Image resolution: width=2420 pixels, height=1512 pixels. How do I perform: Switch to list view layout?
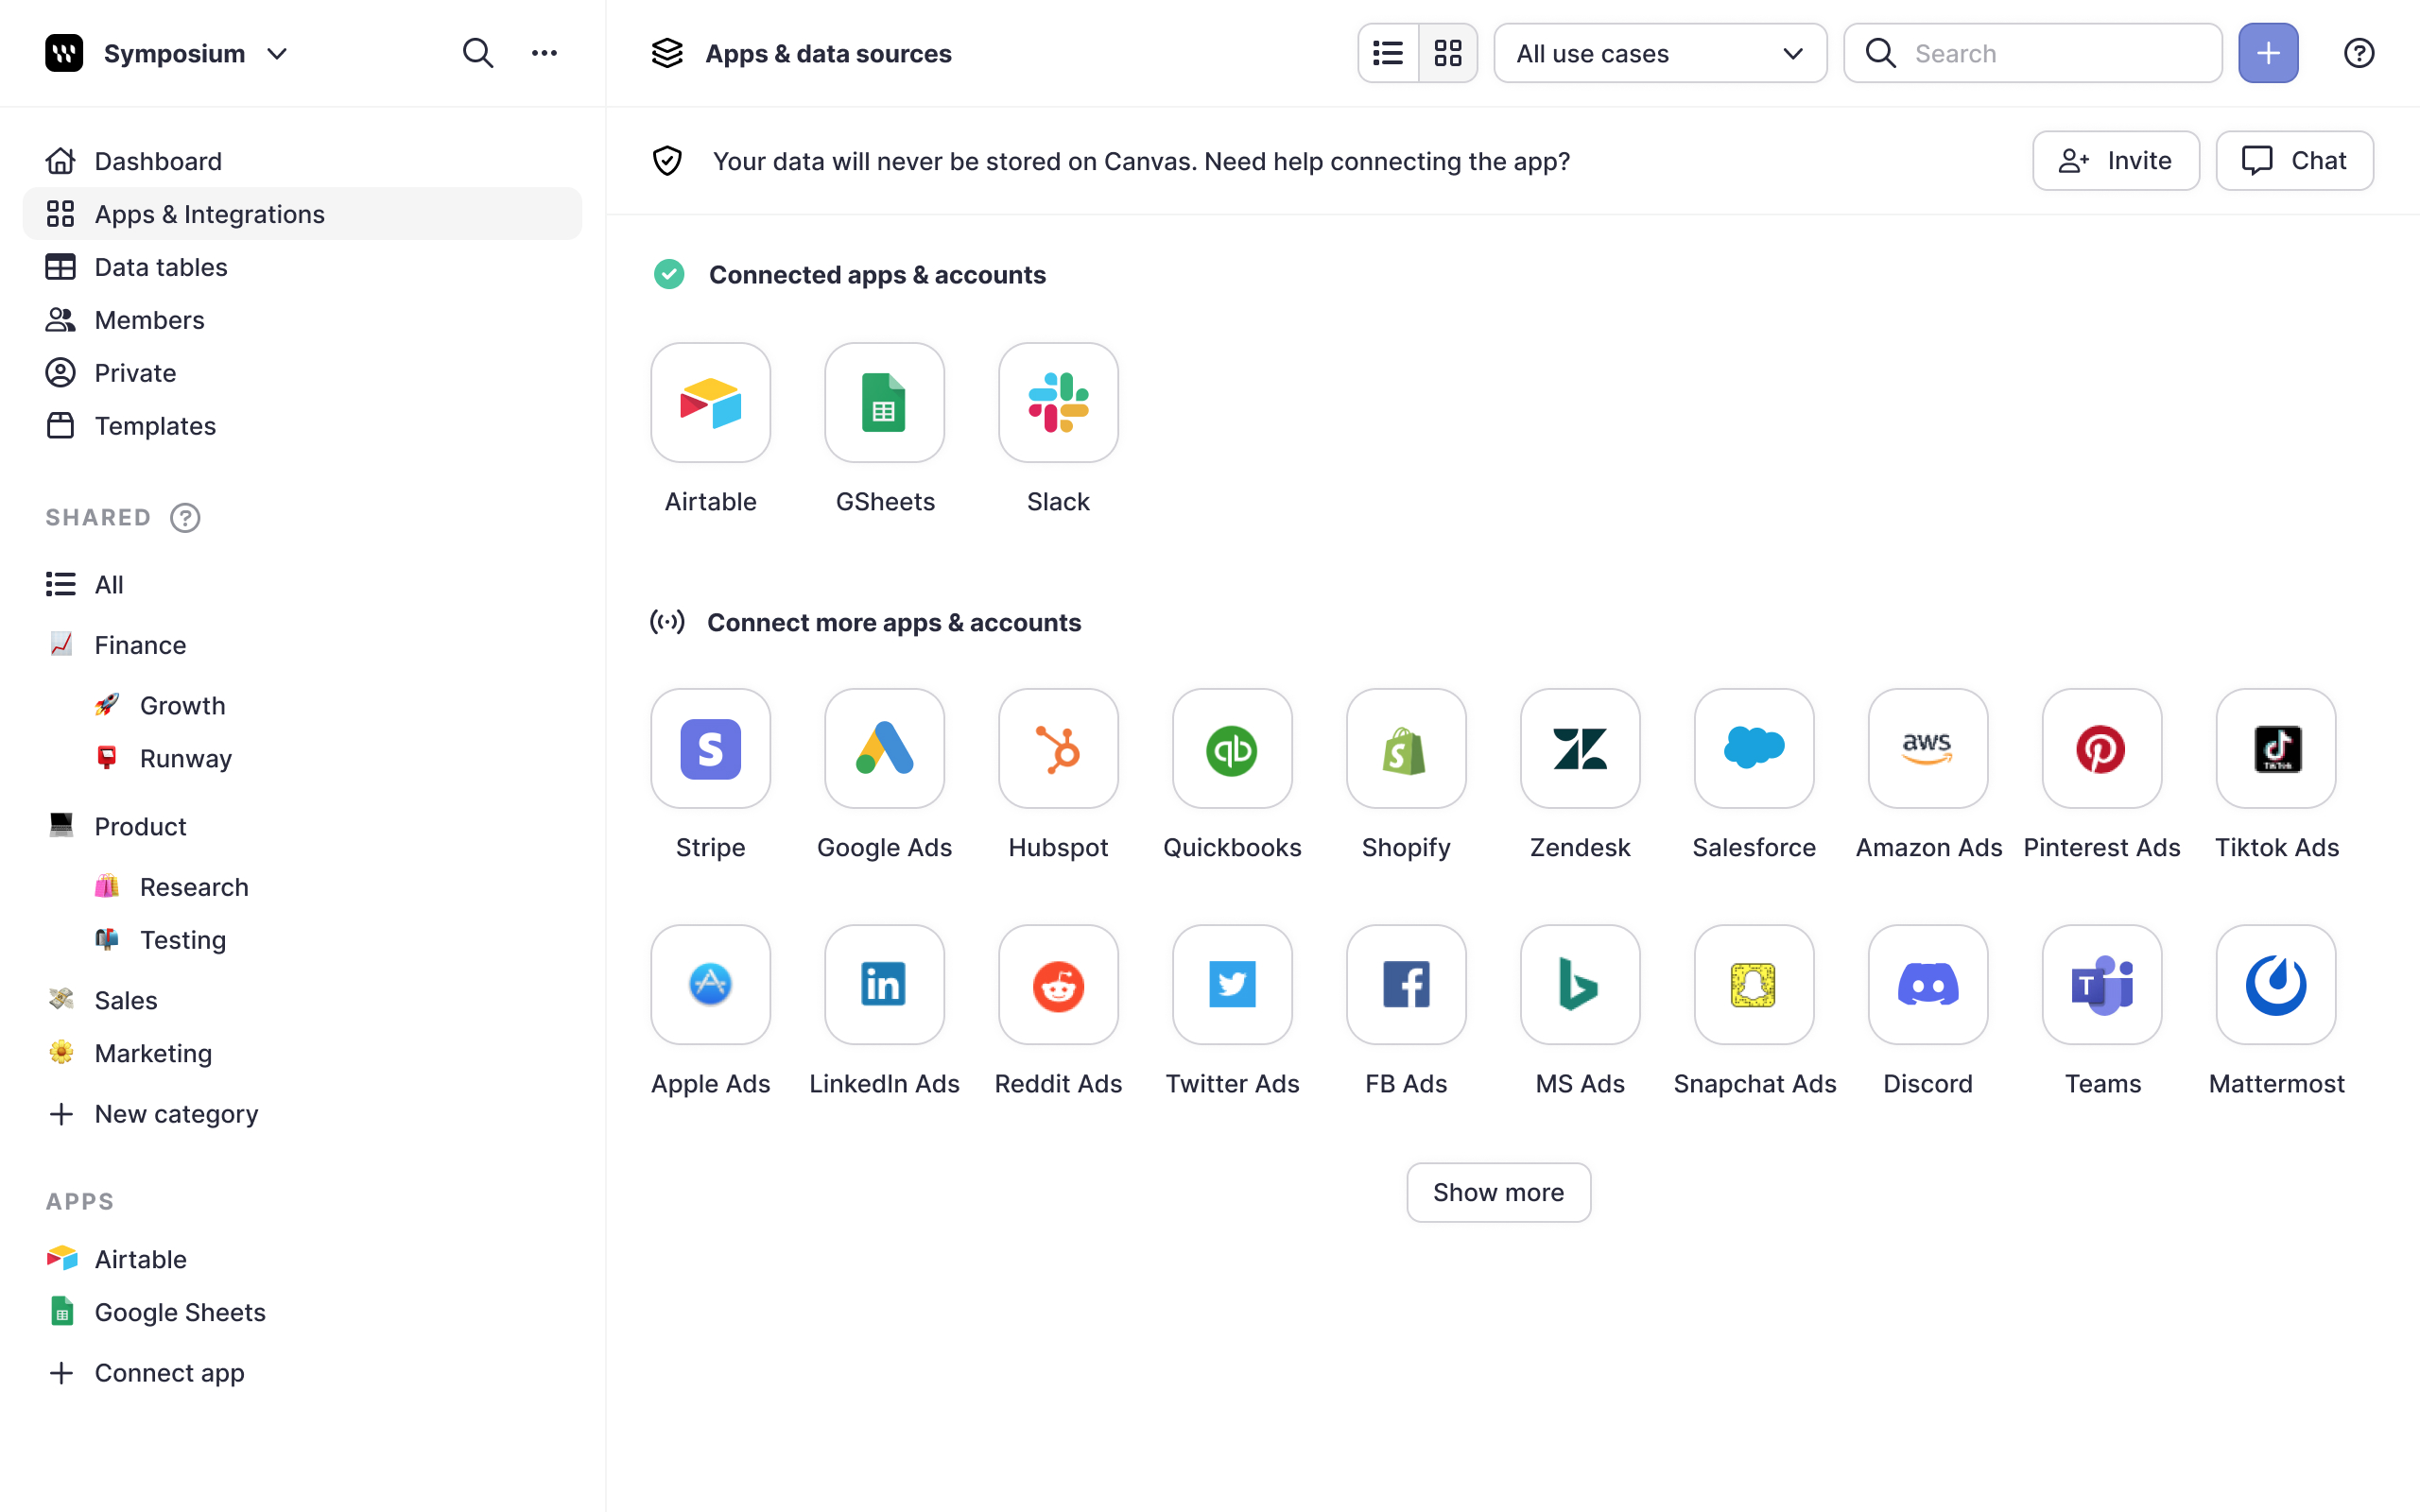[1388, 53]
